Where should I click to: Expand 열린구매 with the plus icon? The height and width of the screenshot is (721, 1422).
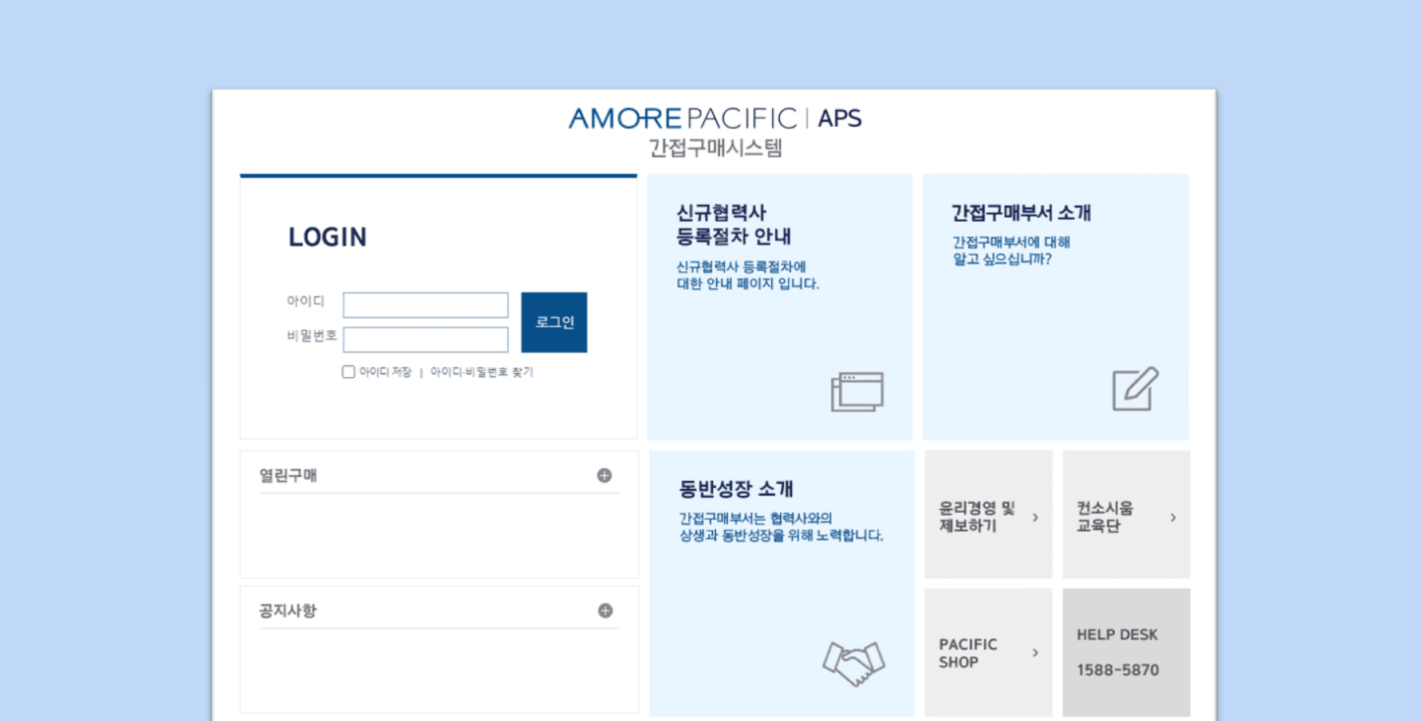click(x=605, y=475)
